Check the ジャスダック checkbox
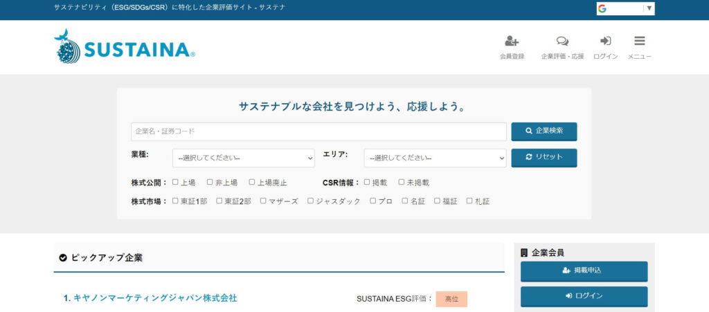 (310, 201)
